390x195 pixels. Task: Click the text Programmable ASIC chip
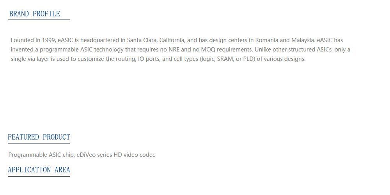tap(41, 155)
